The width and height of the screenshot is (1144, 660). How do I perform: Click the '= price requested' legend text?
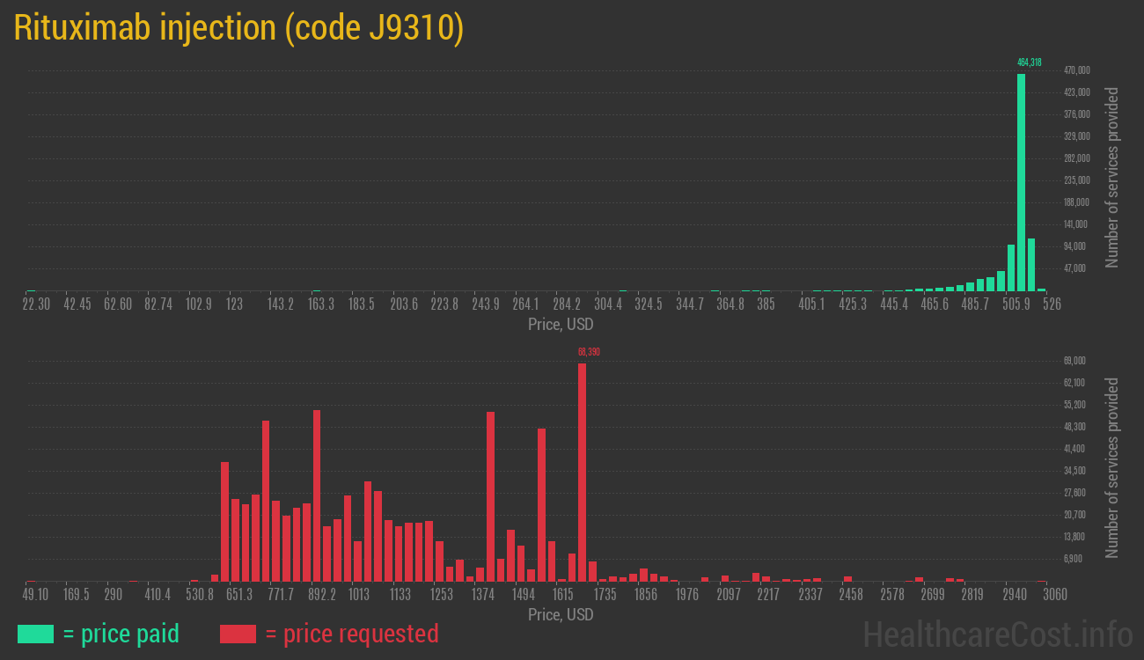(351, 634)
